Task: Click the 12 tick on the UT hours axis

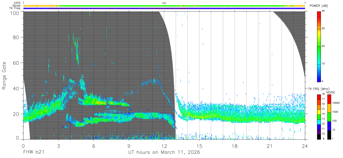Action: (x=164, y=146)
